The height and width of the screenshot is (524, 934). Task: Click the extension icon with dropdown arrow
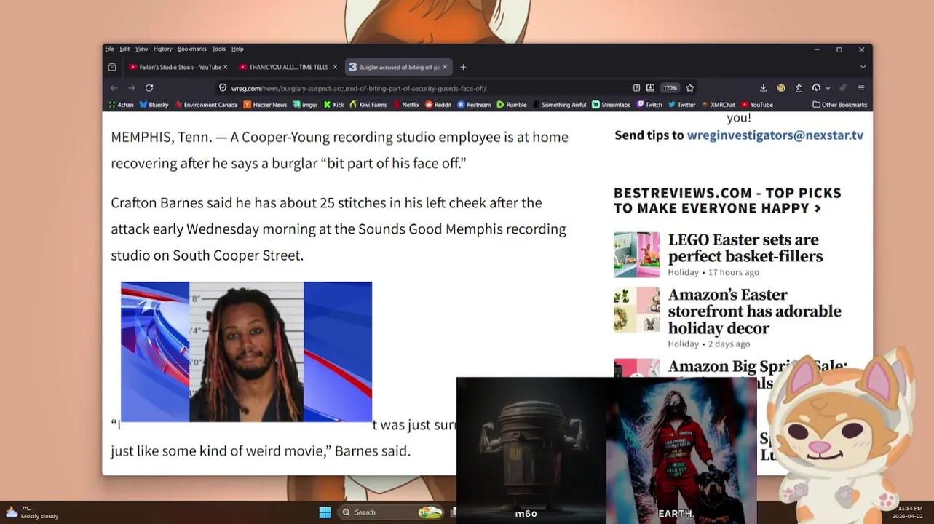816,88
